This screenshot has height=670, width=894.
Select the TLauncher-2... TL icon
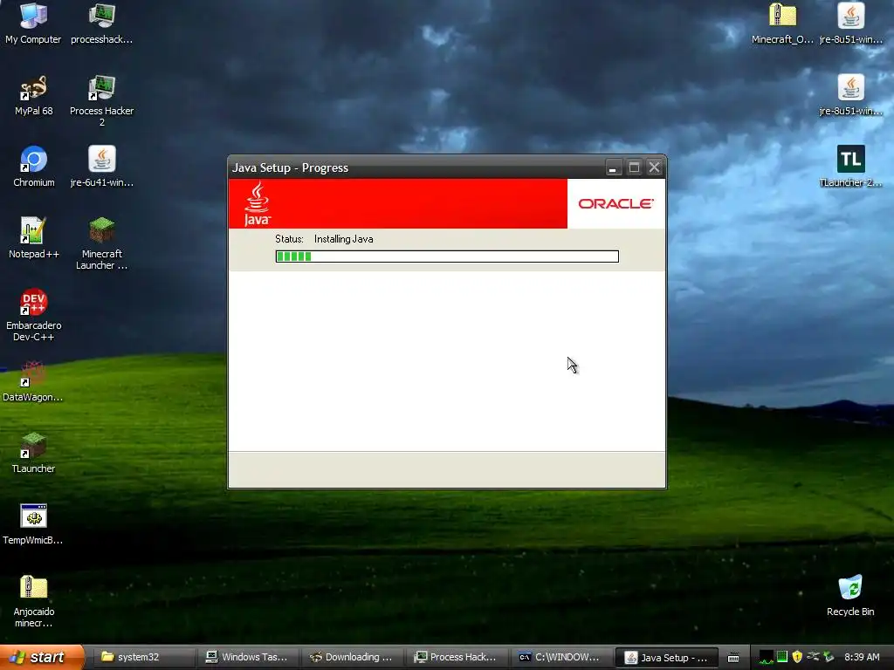point(850,167)
